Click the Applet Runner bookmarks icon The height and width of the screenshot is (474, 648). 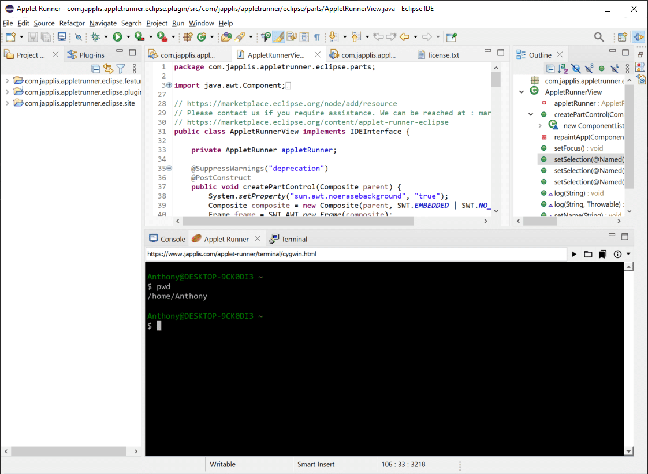coord(602,254)
